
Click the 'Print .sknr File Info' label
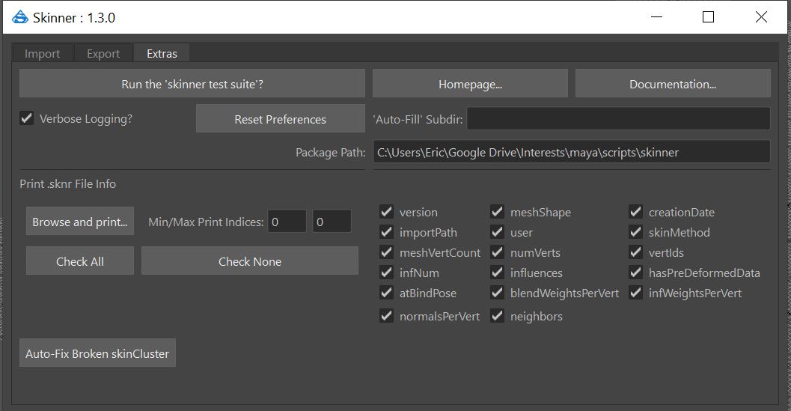pyautogui.click(x=67, y=183)
